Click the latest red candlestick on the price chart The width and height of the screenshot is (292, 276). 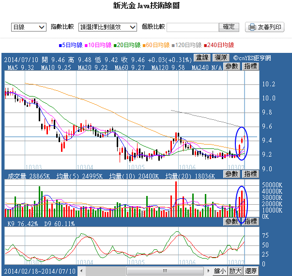(244, 138)
